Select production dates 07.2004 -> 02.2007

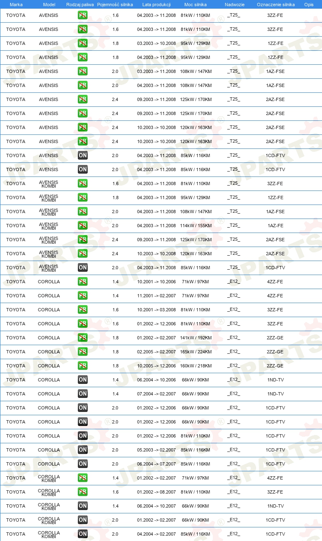156,394
